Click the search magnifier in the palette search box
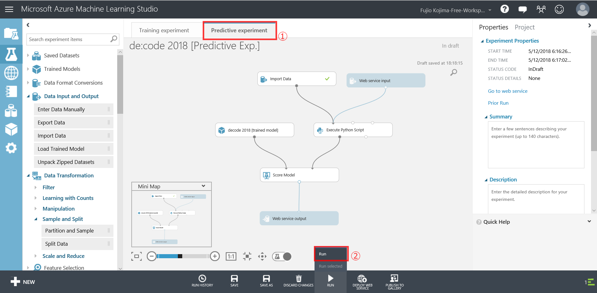 point(114,39)
